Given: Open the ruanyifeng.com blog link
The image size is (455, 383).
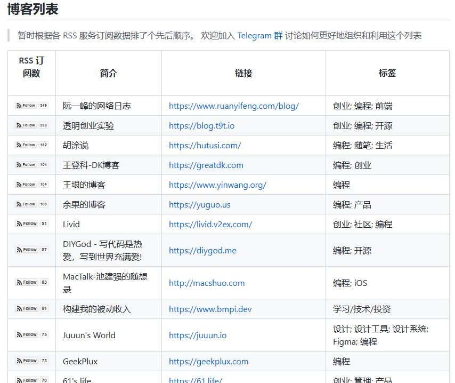Looking at the screenshot, I should [x=234, y=106].
